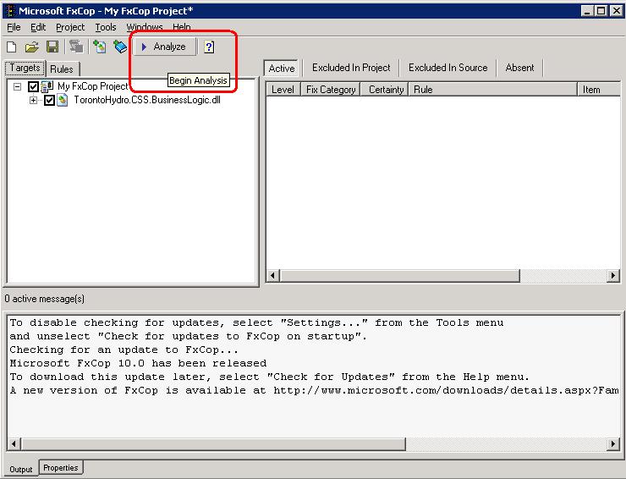The width and height of the screenshot is (626, 479).
Task: Click the TorontoHydro dll assembly icon
Action: pos(63,100)
